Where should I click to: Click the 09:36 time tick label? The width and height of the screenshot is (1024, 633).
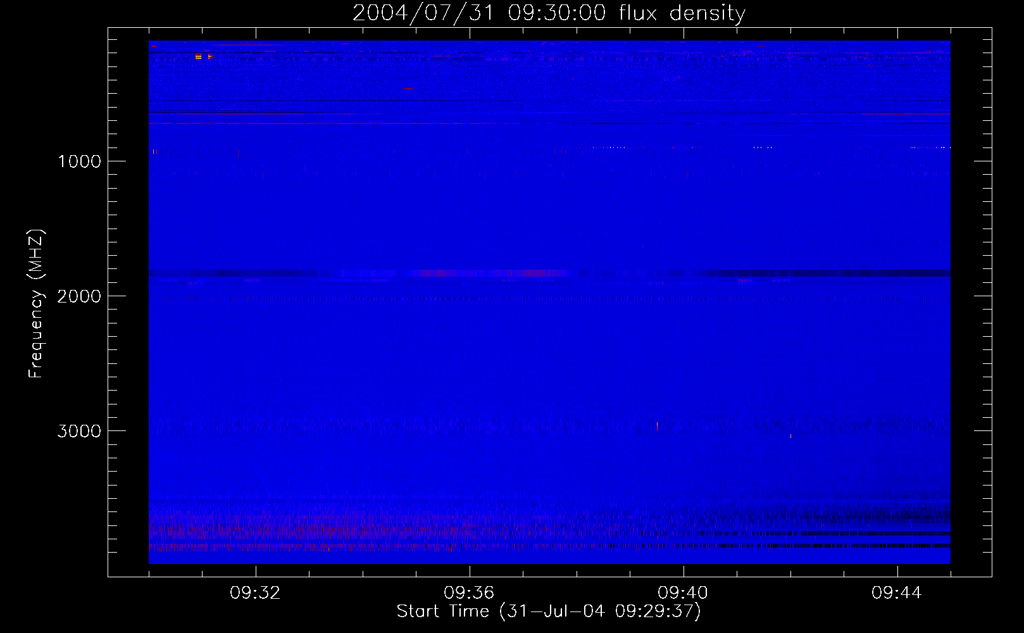click(469, 593)
